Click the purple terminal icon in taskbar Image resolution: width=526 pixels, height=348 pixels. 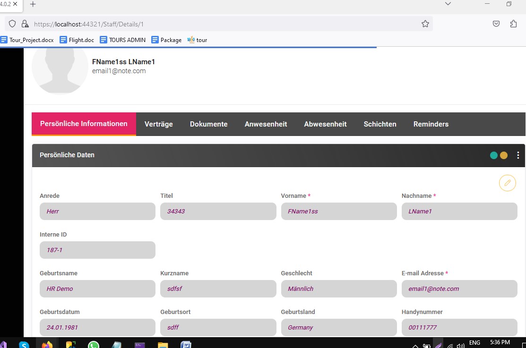click(139, 345)
